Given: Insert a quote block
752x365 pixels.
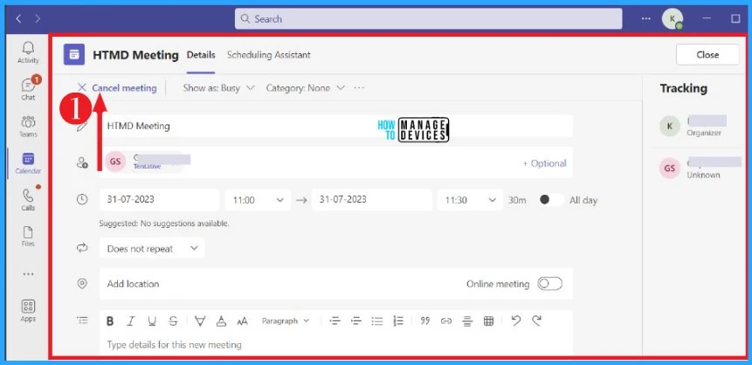Looking at the screenshot, I should click(425, 321).
